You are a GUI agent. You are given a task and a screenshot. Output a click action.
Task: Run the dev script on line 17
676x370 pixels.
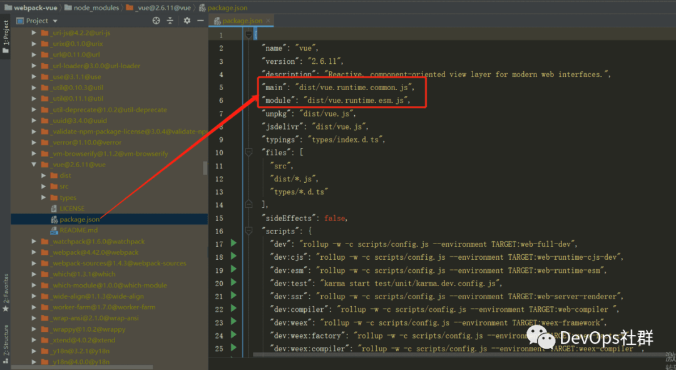pos(233,243)
